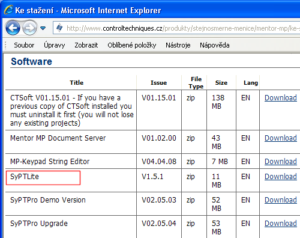The image size is (300, 238).
Task: Click the browser Forward arrow button
Action: [x=29, y=28]
